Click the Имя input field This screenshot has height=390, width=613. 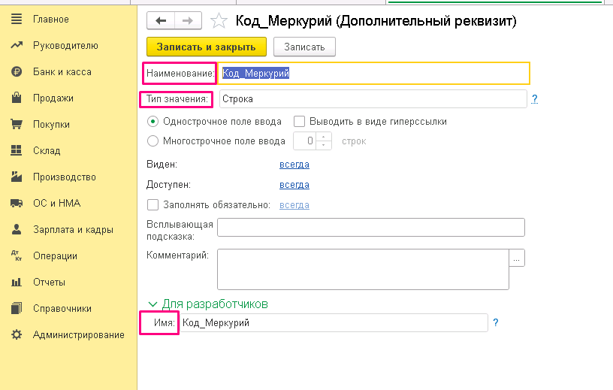point(334,322)
